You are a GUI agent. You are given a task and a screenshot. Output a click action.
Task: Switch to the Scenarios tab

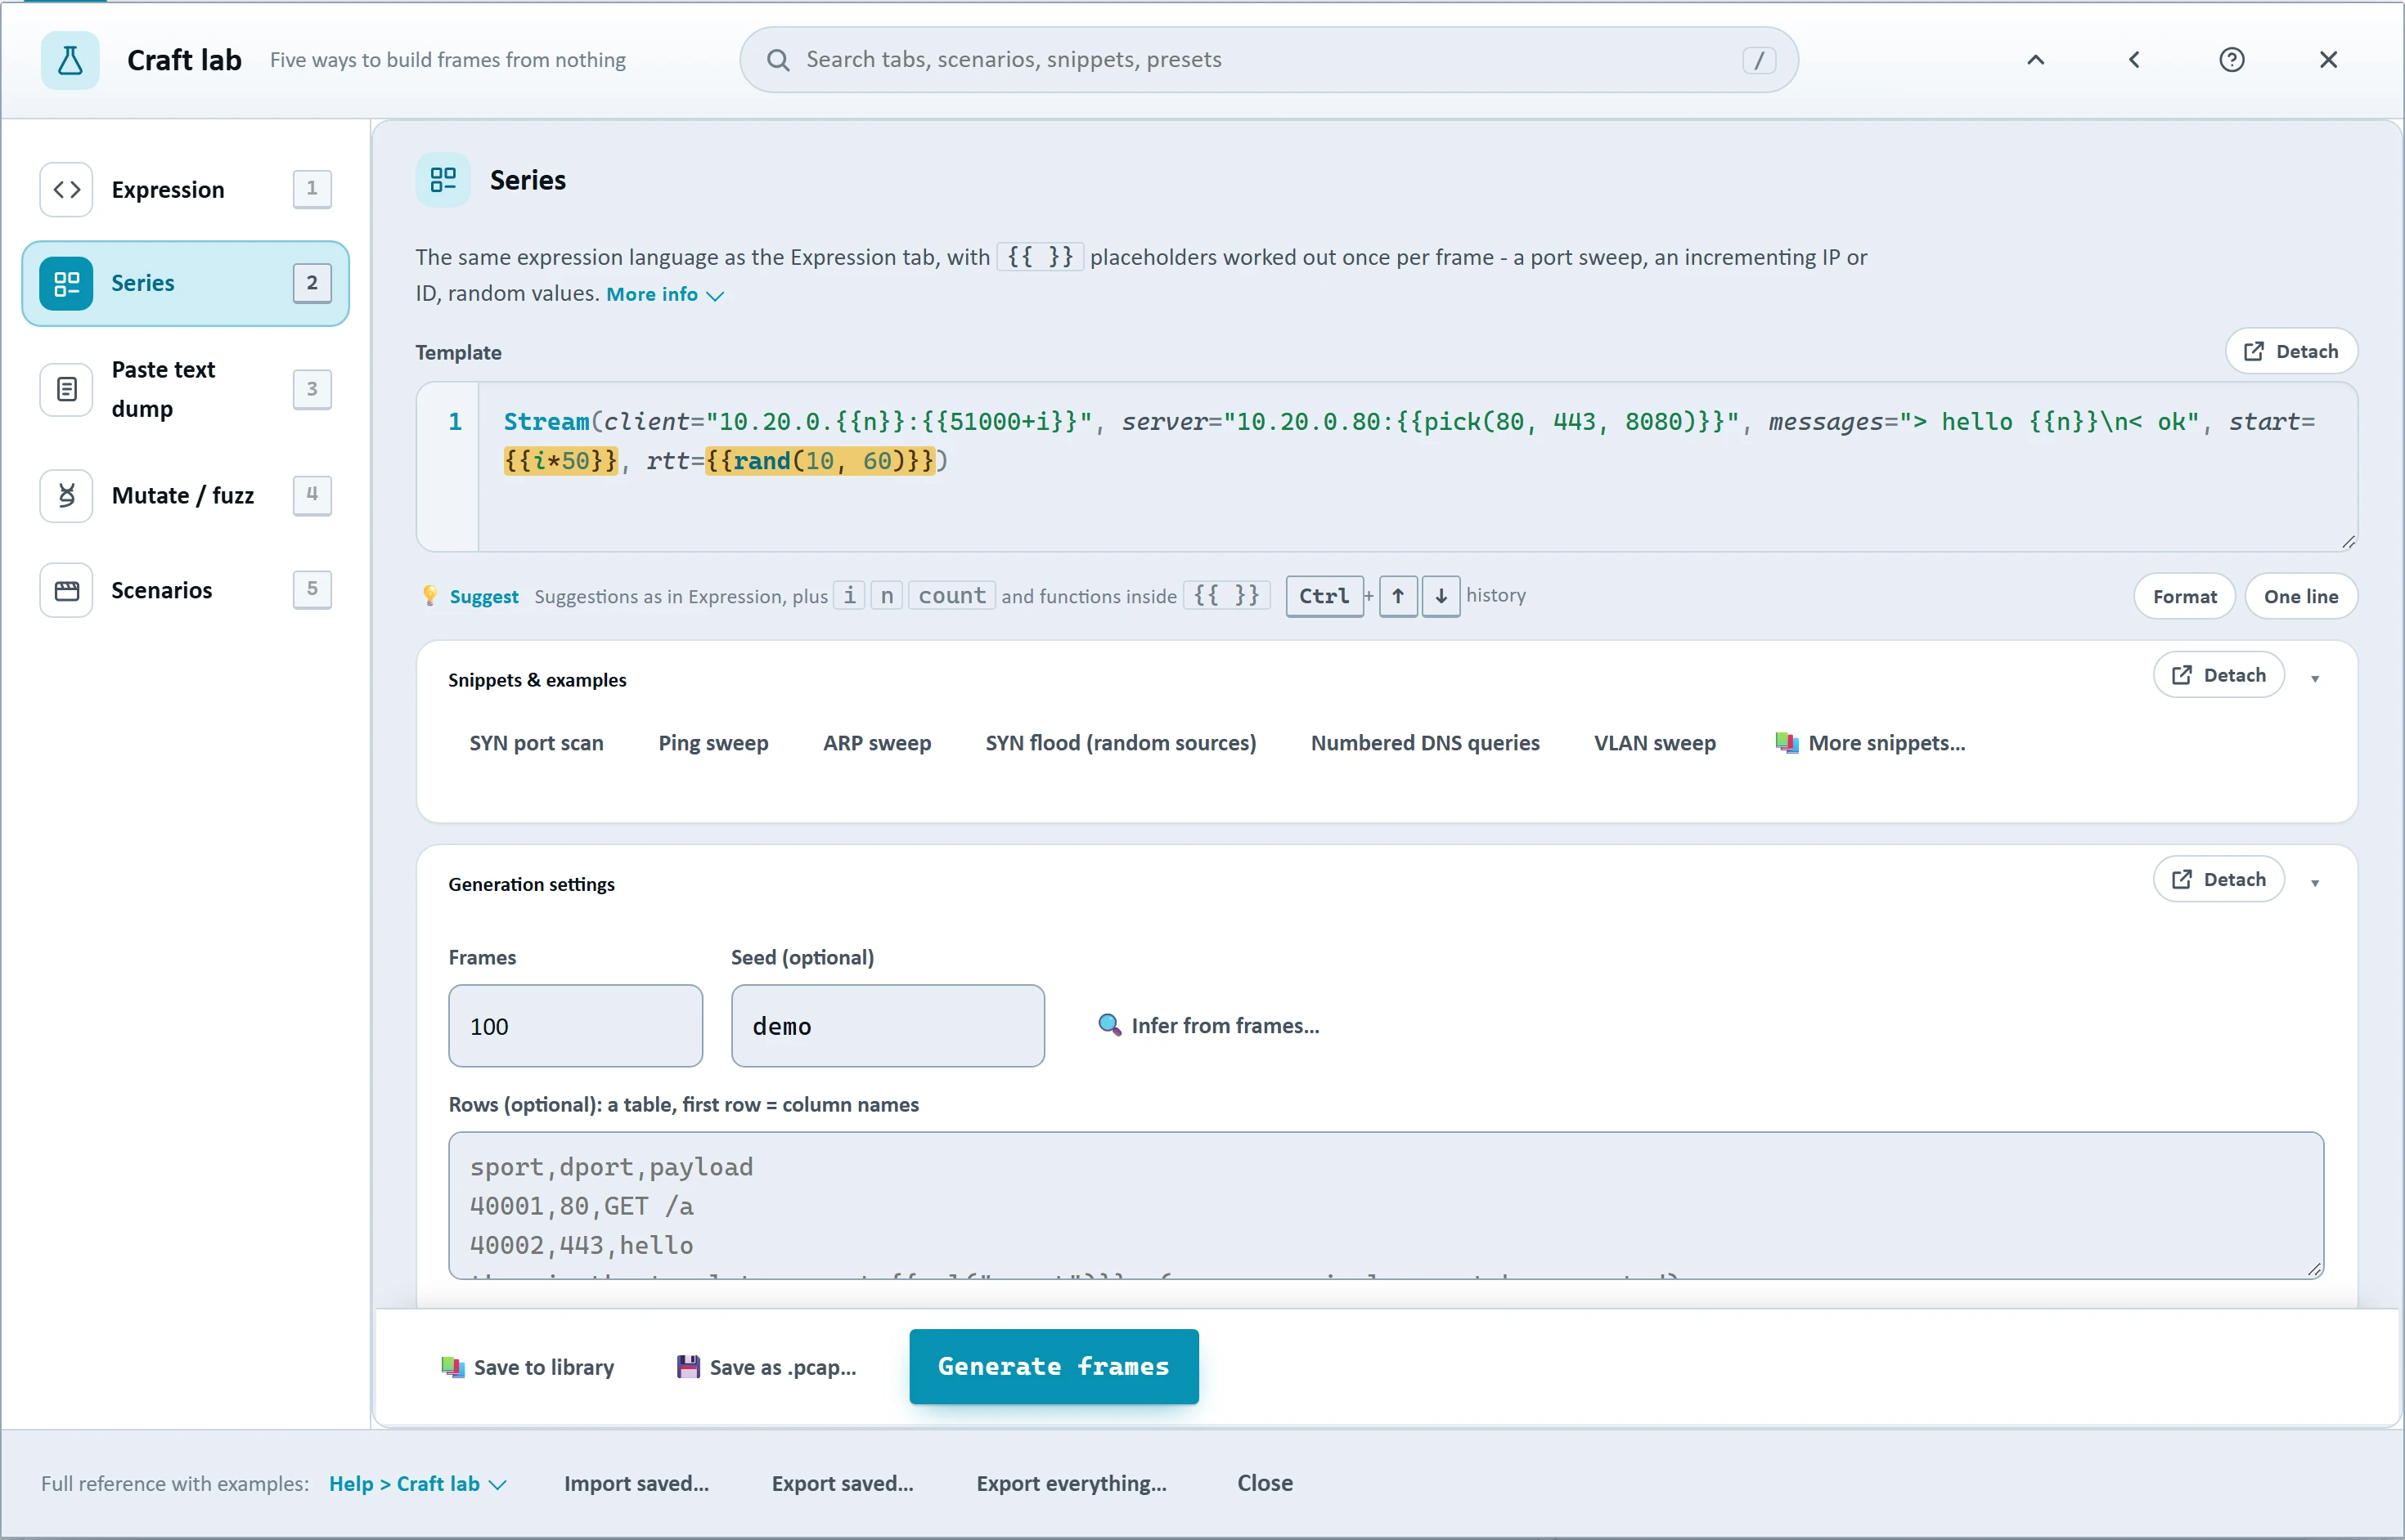click(187, 590)
